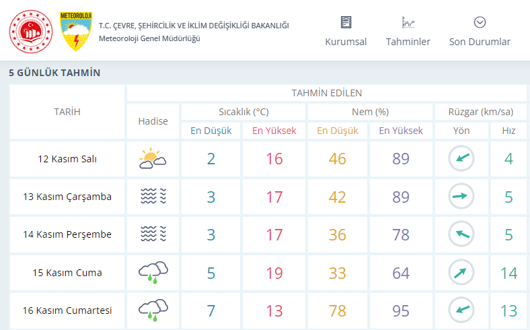Click the TARİH column header

point(67,112)
